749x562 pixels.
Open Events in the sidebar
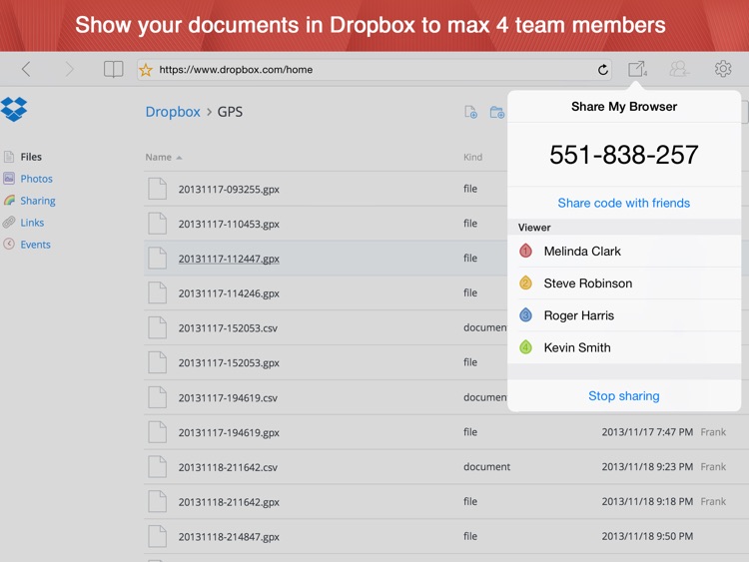coord(35,245)
